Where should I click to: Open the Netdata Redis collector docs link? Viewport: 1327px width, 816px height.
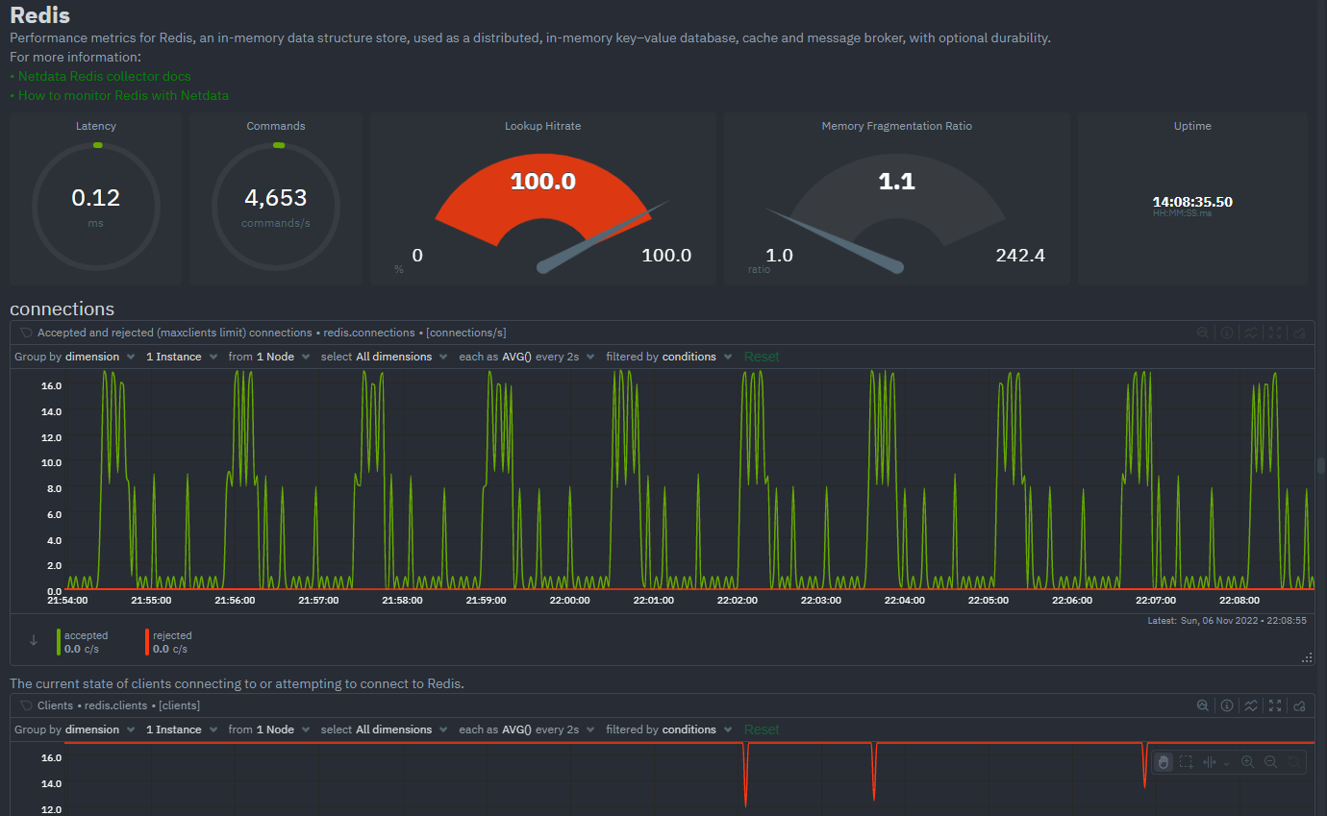tap(104, 76)
